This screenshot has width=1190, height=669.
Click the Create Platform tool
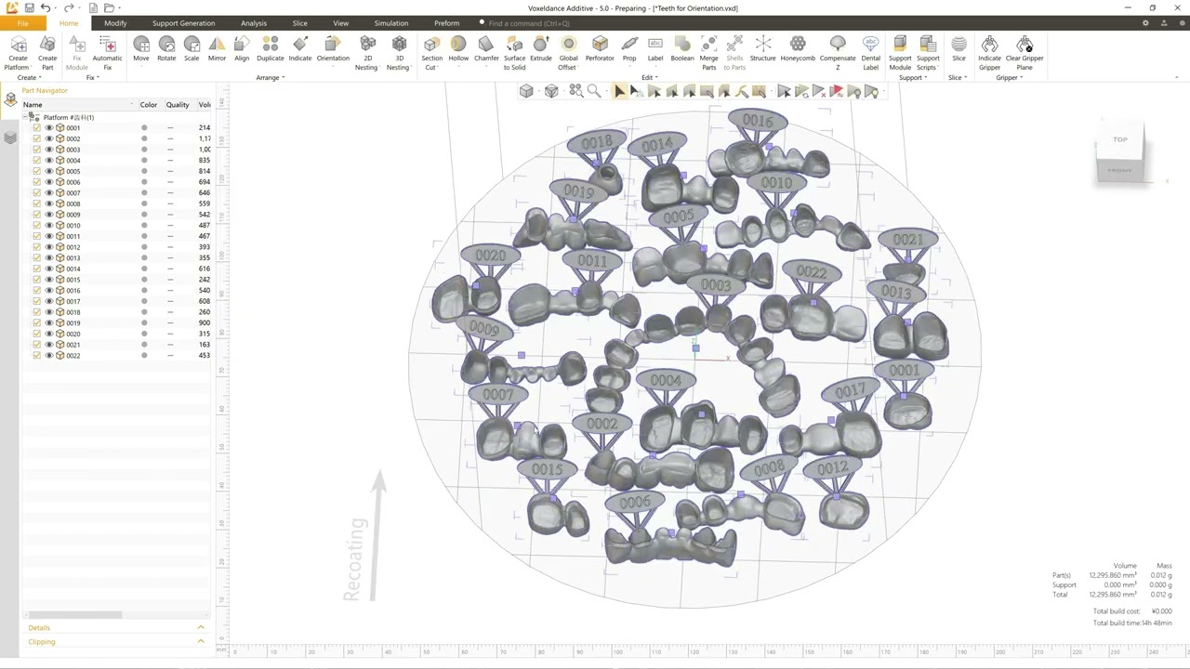click(18, 53)
